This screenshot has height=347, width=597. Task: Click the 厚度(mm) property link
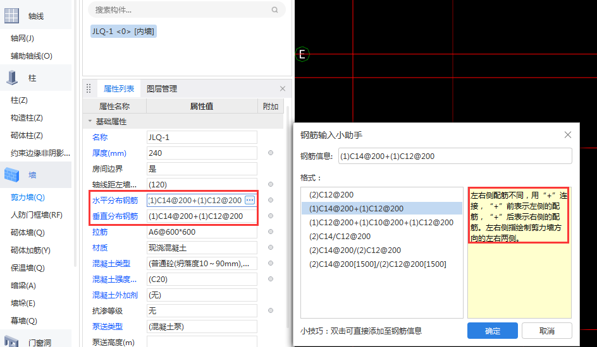pyautogui.click(x=109, y=153)
